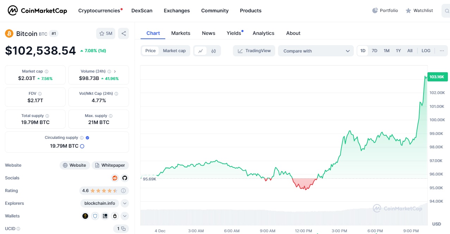Click the lock wallet icon
The width and height of the screenshot is (450, 234).
pos(115,216)
